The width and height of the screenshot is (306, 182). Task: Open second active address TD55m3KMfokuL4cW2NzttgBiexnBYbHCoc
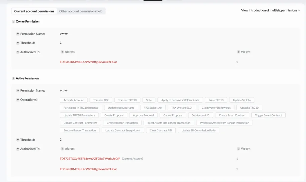tap(88, 169)
